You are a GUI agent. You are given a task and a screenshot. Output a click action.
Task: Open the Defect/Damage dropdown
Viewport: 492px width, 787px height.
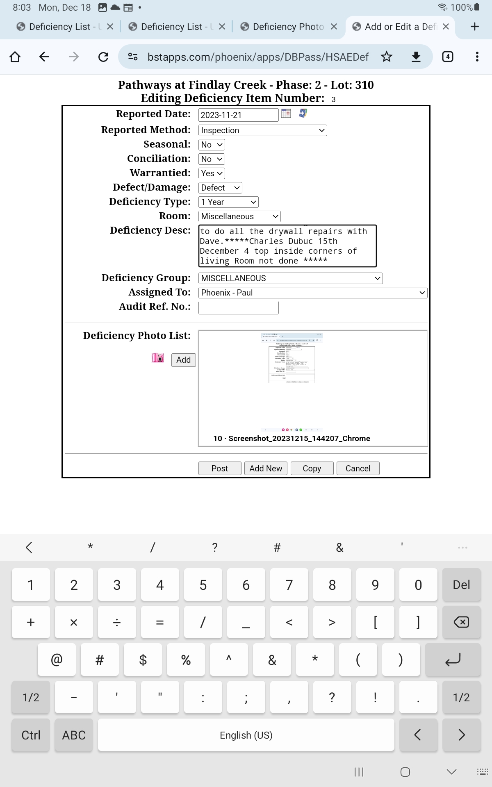pos(220,188)
